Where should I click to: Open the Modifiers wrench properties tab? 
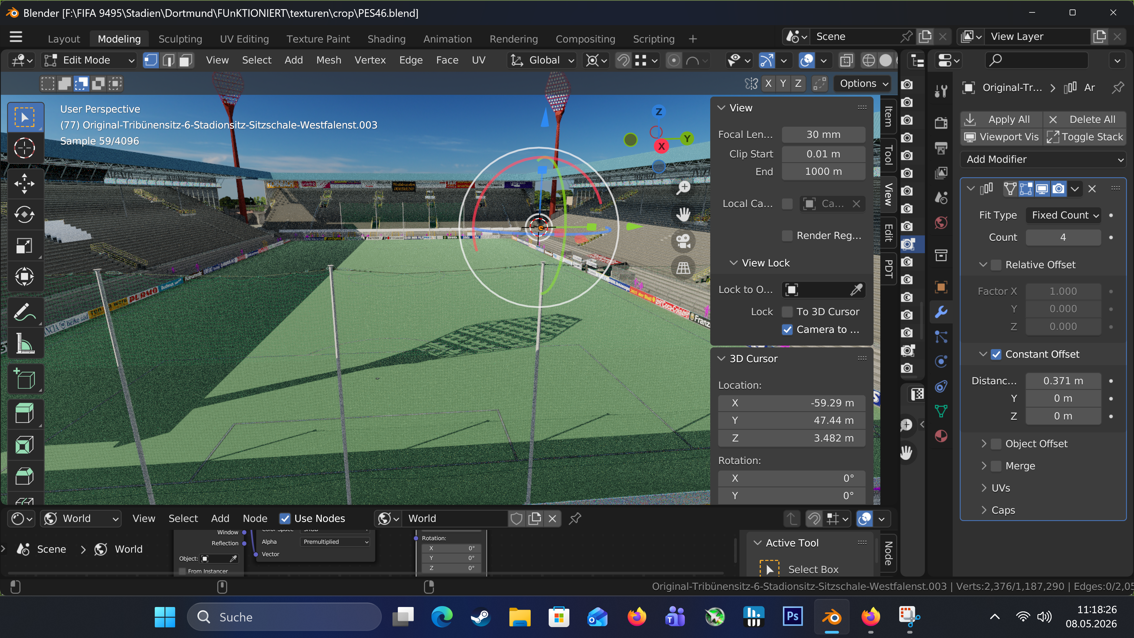tap(941, 312)
